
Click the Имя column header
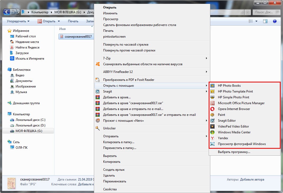click(62, 29)
